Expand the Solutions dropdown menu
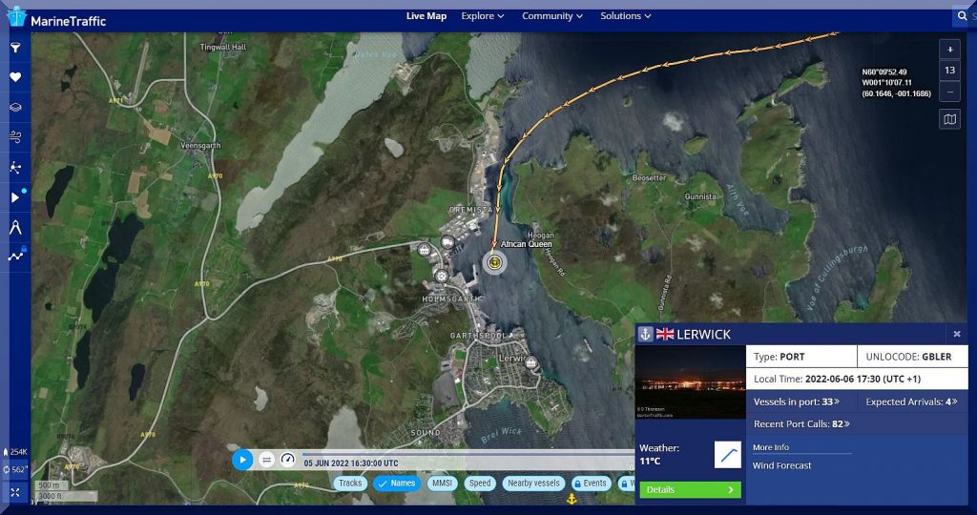Image resolution: width=977 pixels, height=515 pixels. click(x=625, y=16)
